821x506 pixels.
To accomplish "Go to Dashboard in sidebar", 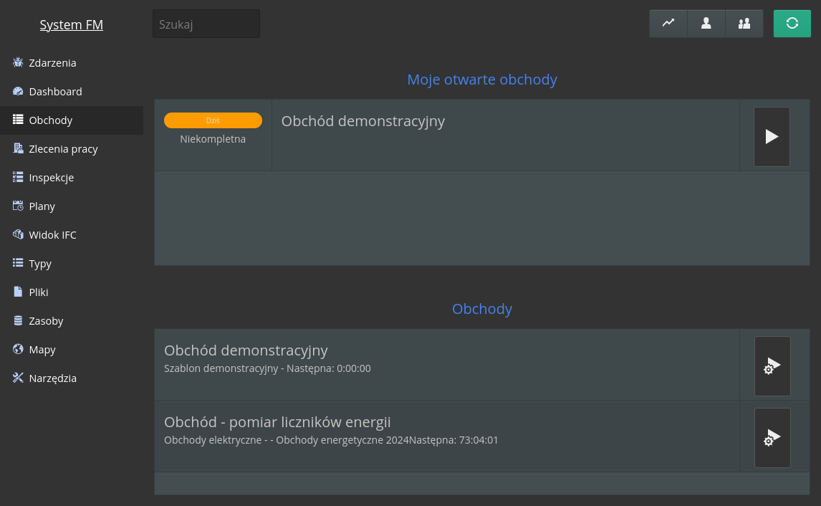I will 55,92.
